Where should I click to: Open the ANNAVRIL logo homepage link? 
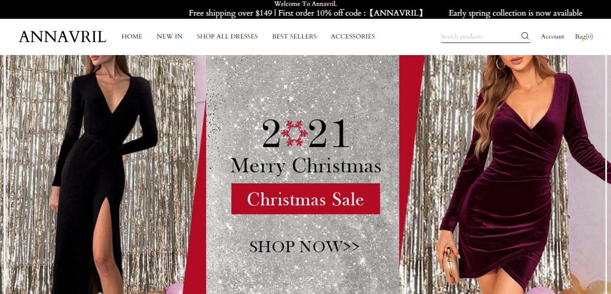(x=63, y=37)
